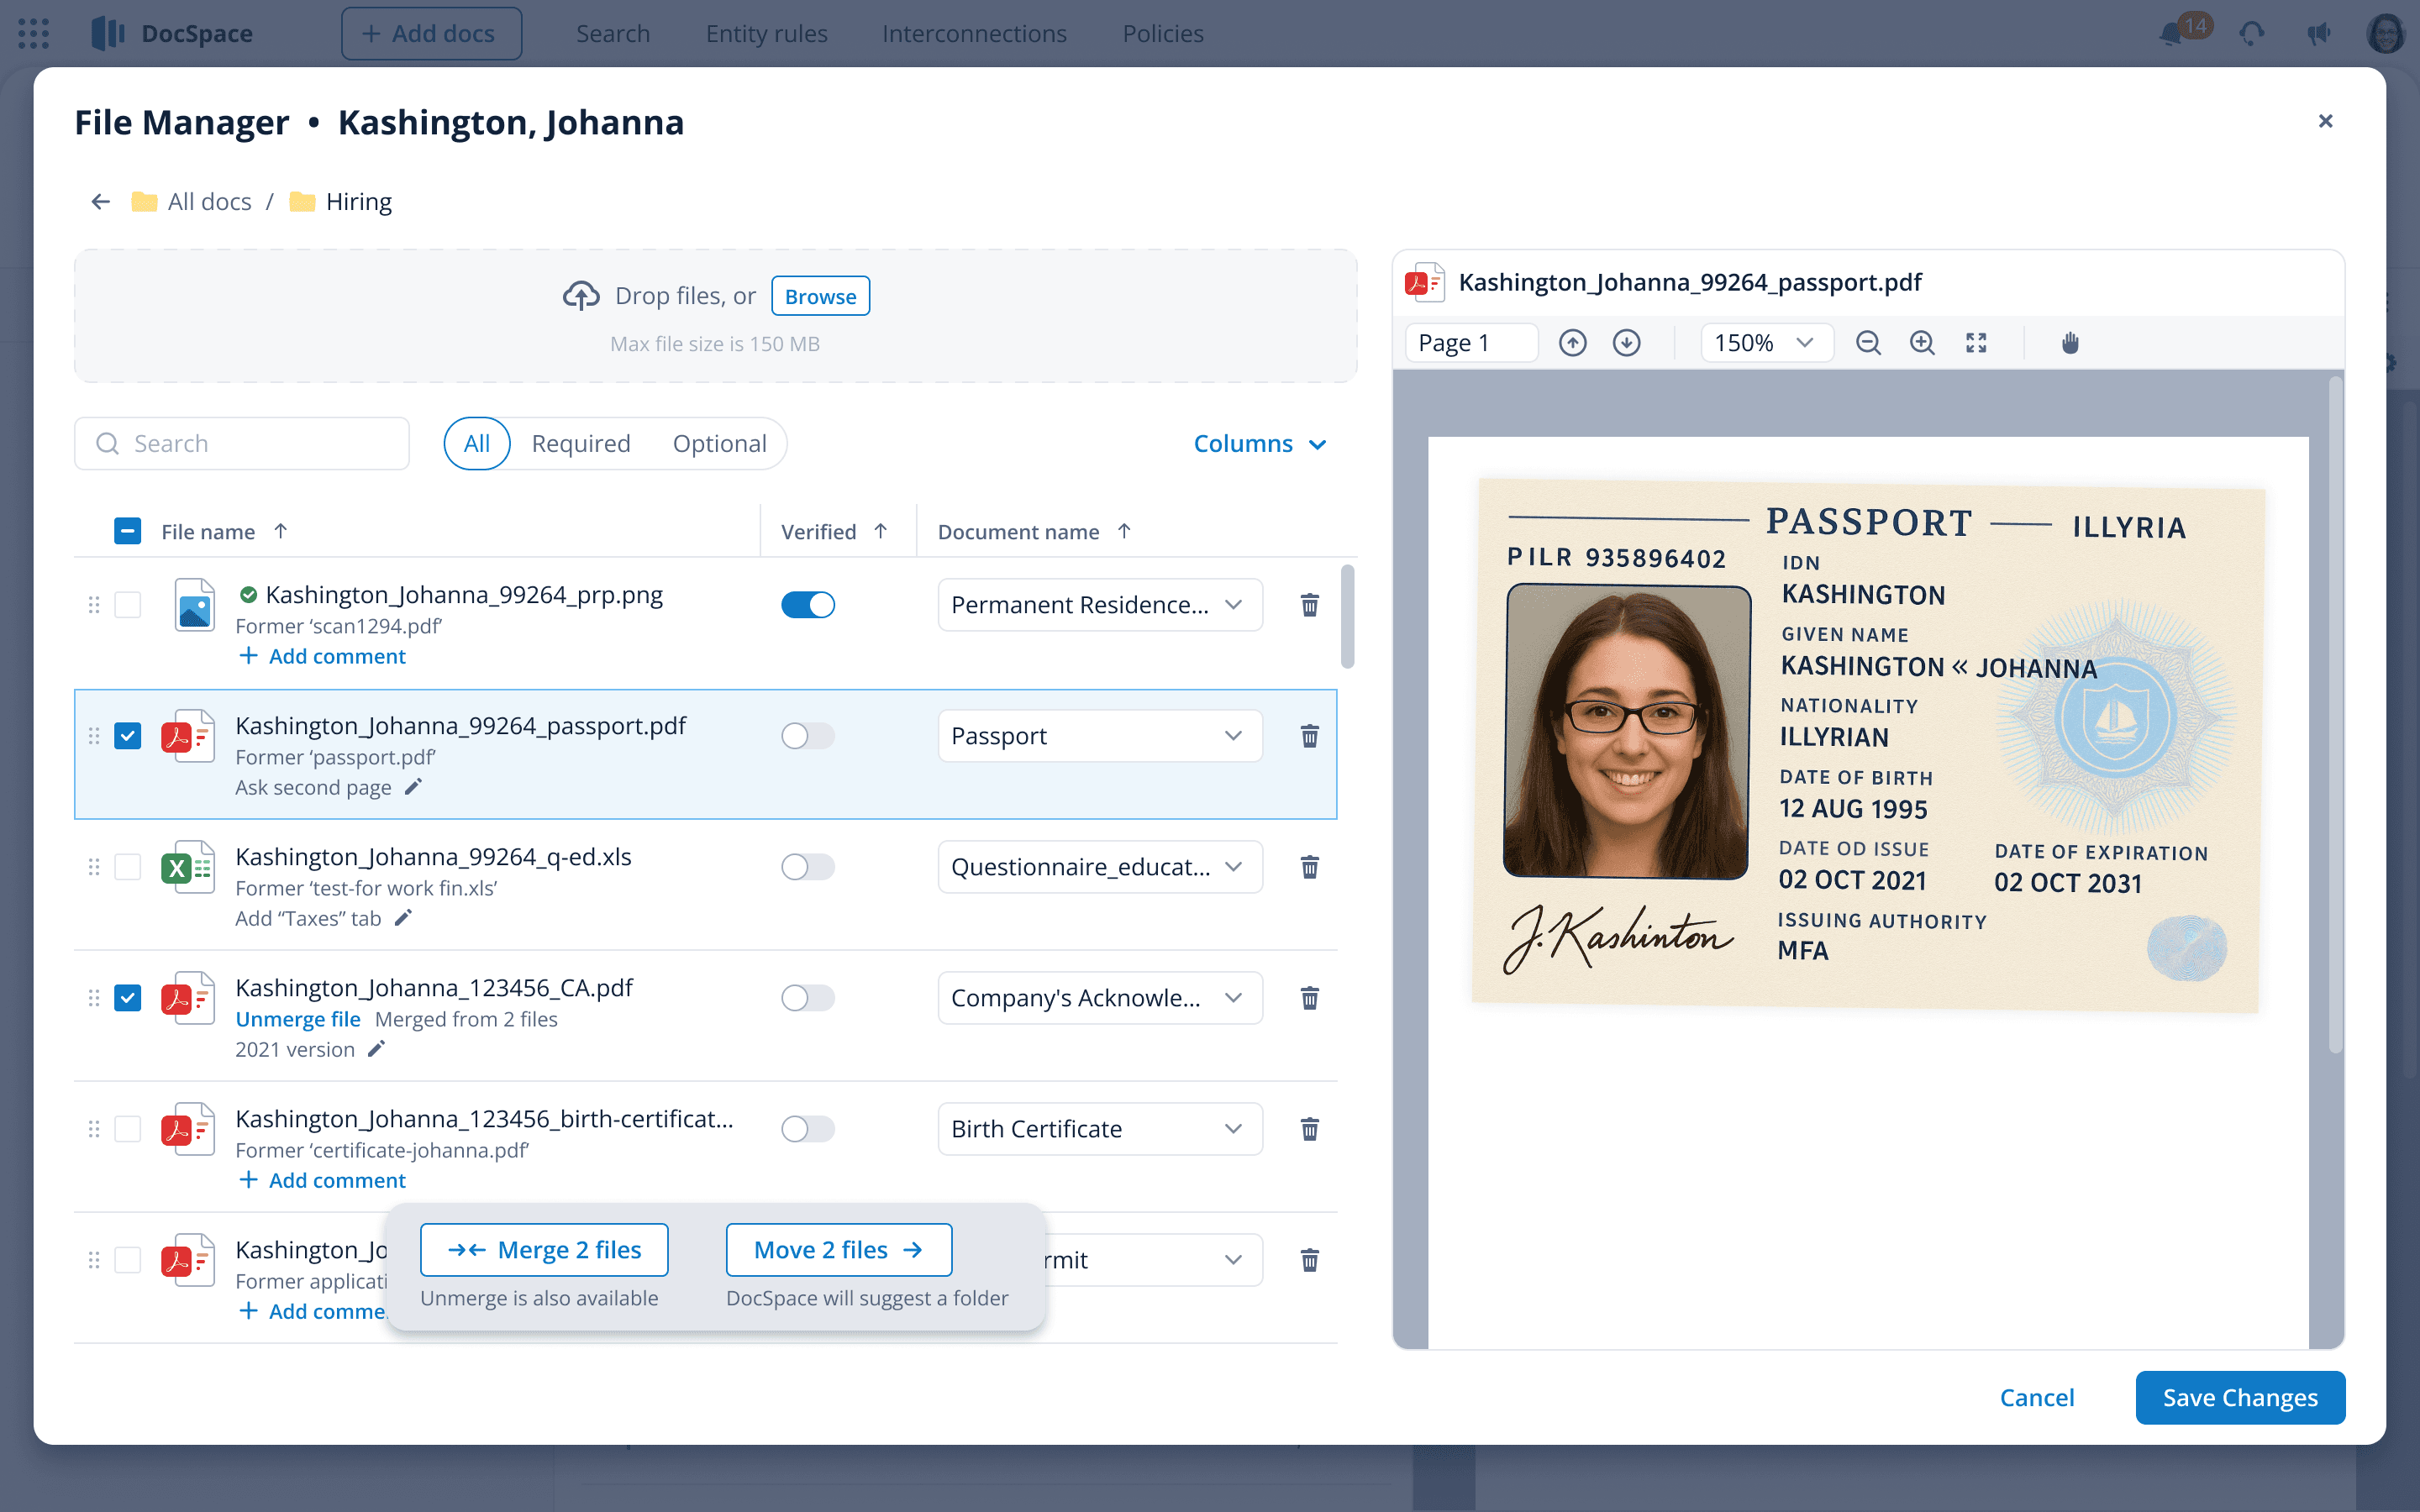Click previous page up-arrow in viewer

1572,343
